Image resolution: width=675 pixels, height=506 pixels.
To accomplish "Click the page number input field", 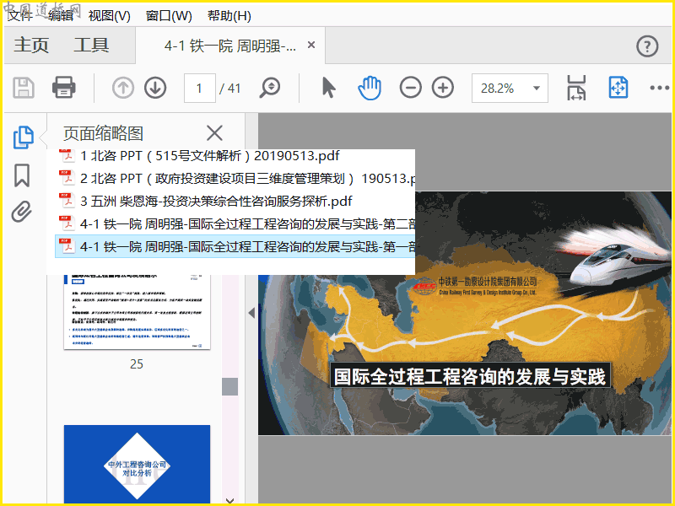I will tap(200, 89).
